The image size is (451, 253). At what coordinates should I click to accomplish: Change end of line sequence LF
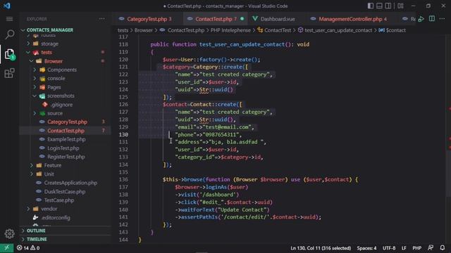pos(404,248)
